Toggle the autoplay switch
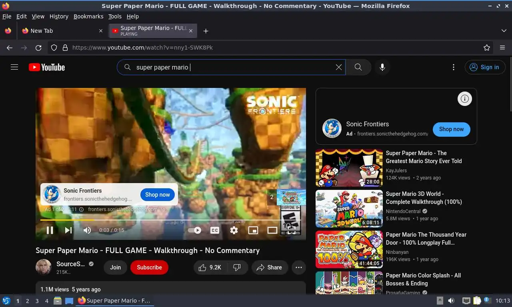 [x=194, y=230]
